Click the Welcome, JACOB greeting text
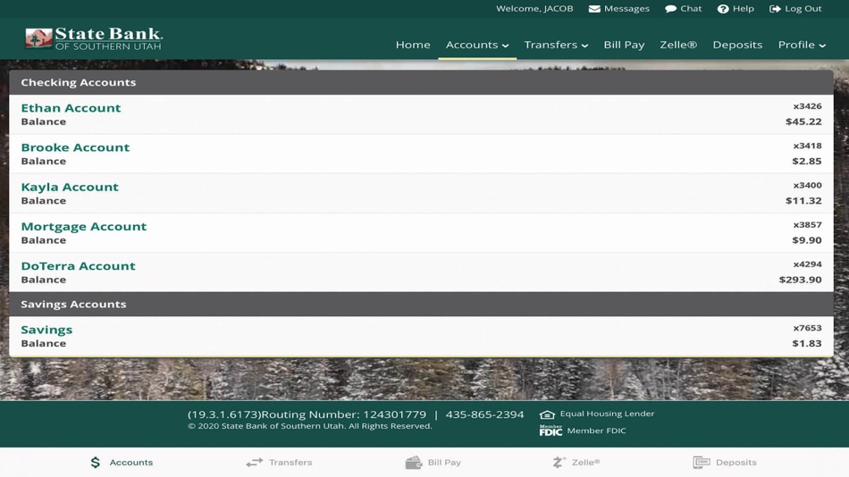Viewport: 849px width, 477px height. point(534,9)
